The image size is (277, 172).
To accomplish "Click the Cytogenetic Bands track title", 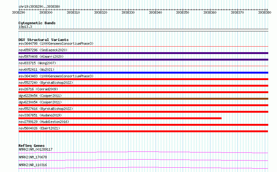I will click(37, 23).
